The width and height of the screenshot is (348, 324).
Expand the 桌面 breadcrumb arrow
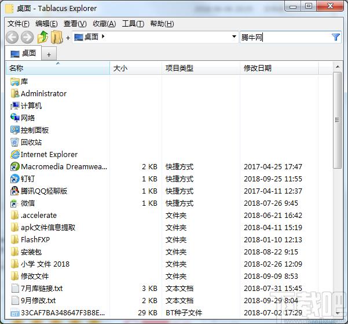tap(103, 36)
